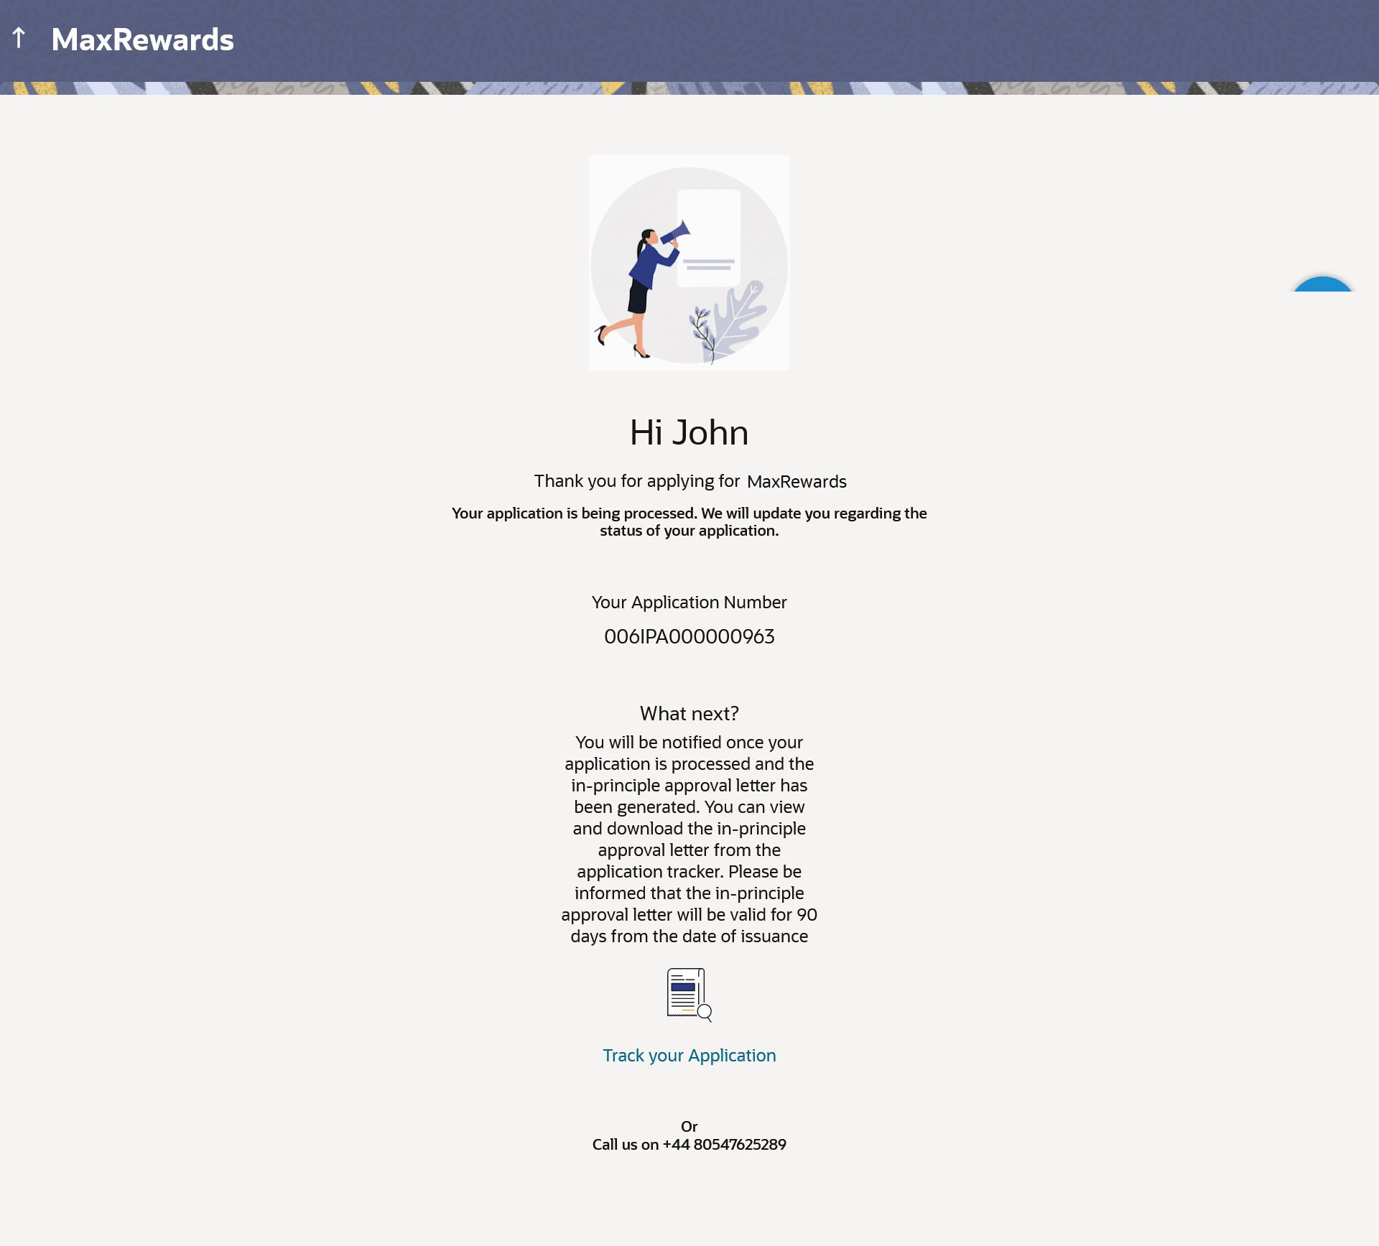Click the What next? heading
Image resolution: width=1379 pixels, height=1246 pixels.
[x=689, y=713]
